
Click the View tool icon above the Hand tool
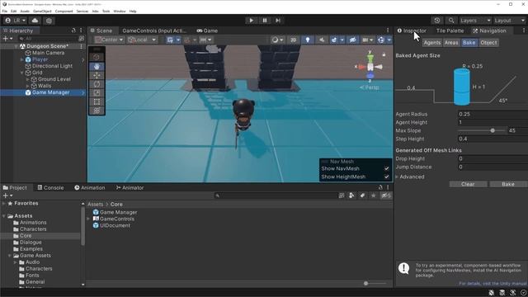pos(97,57)
